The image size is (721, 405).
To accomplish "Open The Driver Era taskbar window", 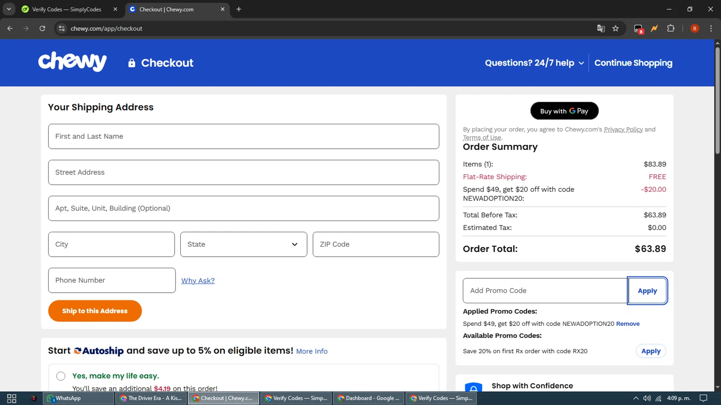I will (x=151, y=398).
